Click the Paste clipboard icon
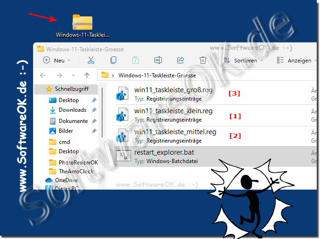This screenshot has width=320, height=239. click(x=136, y=60)
